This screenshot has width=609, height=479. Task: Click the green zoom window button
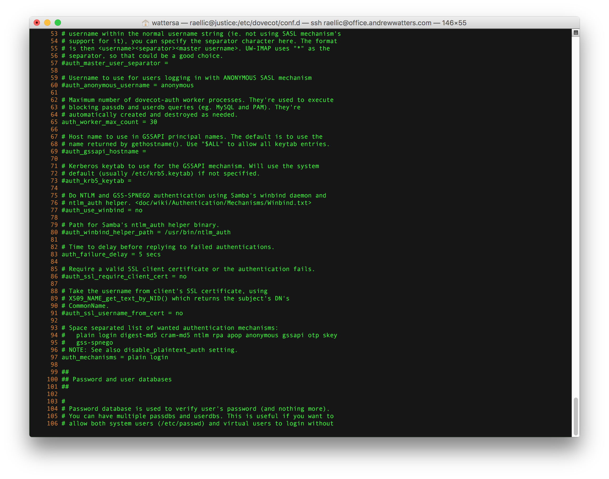(58, 23)
